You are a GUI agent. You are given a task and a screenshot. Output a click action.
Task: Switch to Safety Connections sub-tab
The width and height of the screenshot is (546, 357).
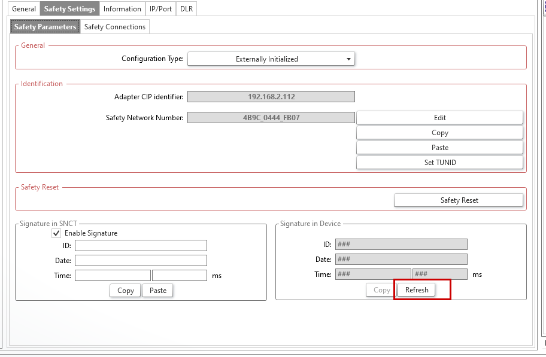point(114,27)
